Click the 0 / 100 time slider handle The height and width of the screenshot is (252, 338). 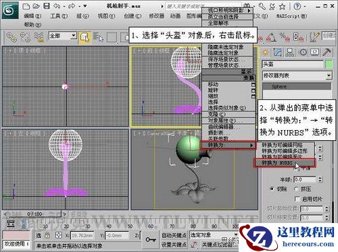tap(34, 214)
